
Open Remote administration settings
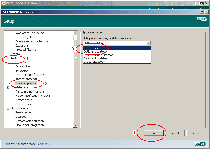tap(30, 121)
